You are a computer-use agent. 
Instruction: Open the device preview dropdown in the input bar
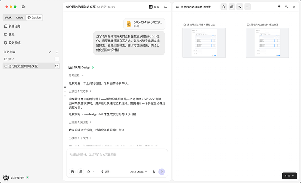pyautogui.click(x=90, y=172)
